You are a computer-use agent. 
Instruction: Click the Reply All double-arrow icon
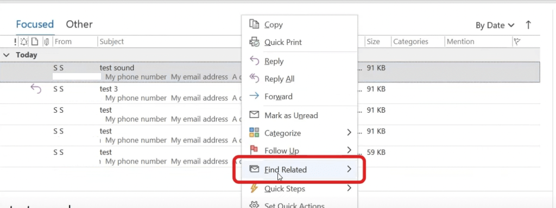[254, 78]
